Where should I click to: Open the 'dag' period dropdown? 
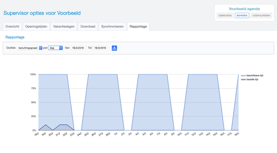(55, 48)
